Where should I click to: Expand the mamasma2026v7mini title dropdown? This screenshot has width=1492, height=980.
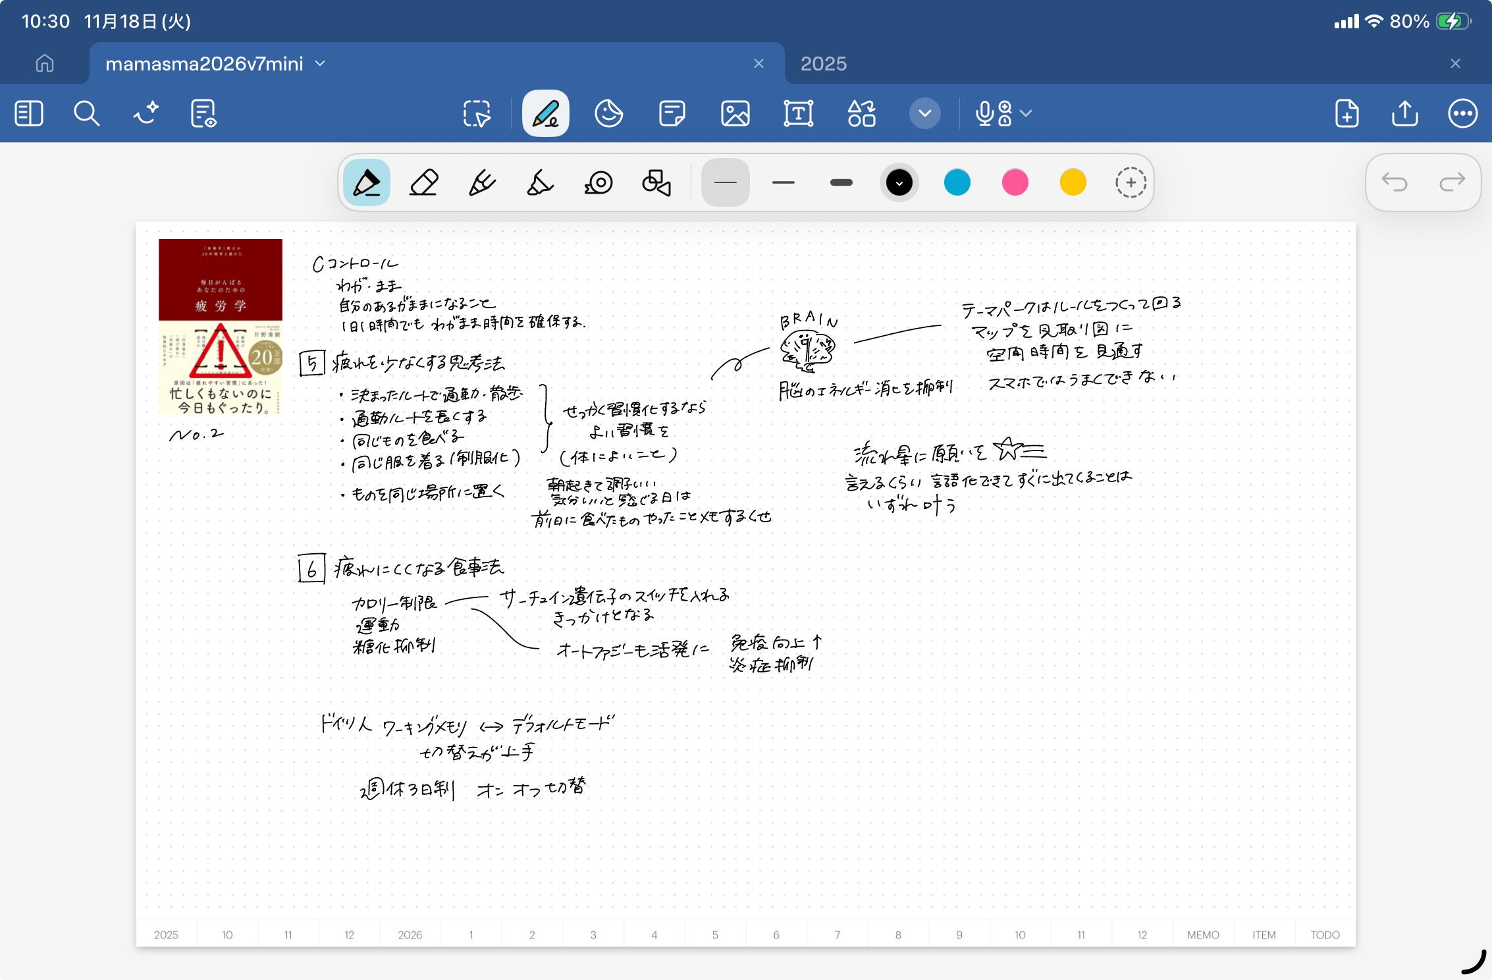click(321, 63)
